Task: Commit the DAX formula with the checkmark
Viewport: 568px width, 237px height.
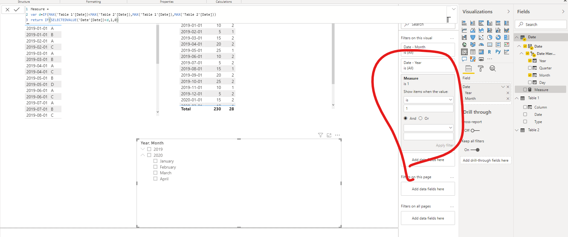Action: tap(17, 10)
